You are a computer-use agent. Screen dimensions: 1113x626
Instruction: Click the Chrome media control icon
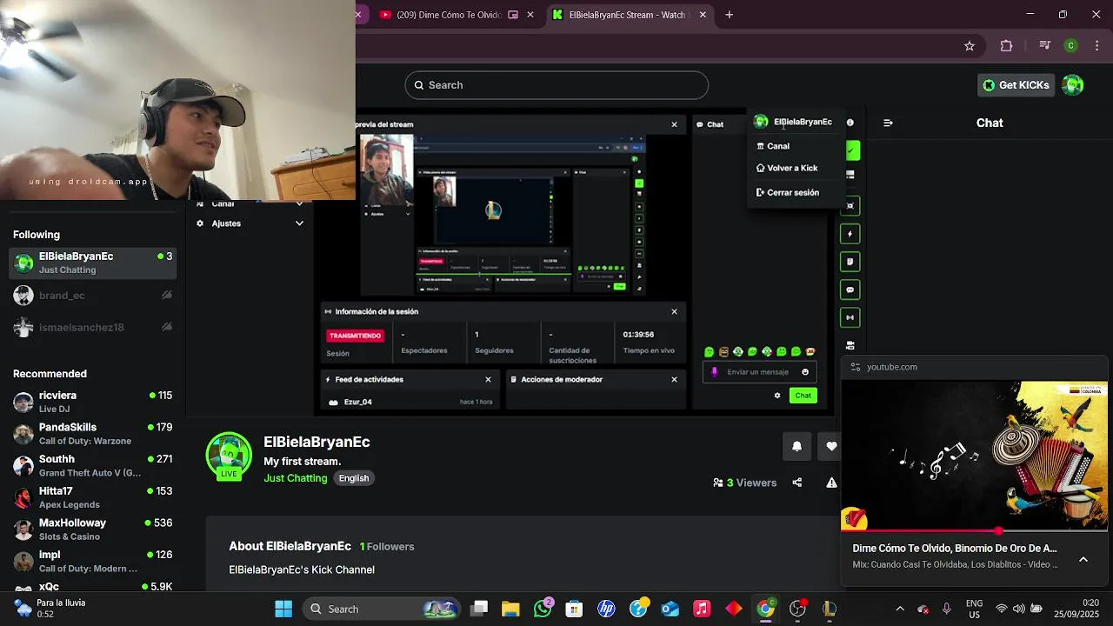[x=1045, y=46]
